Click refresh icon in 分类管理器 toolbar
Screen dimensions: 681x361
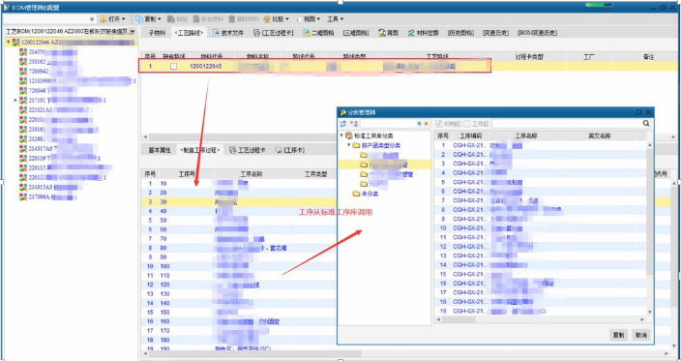343,124
